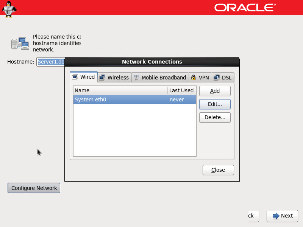
Task: Click the Tux penguin logo
Action: [9, 9]
